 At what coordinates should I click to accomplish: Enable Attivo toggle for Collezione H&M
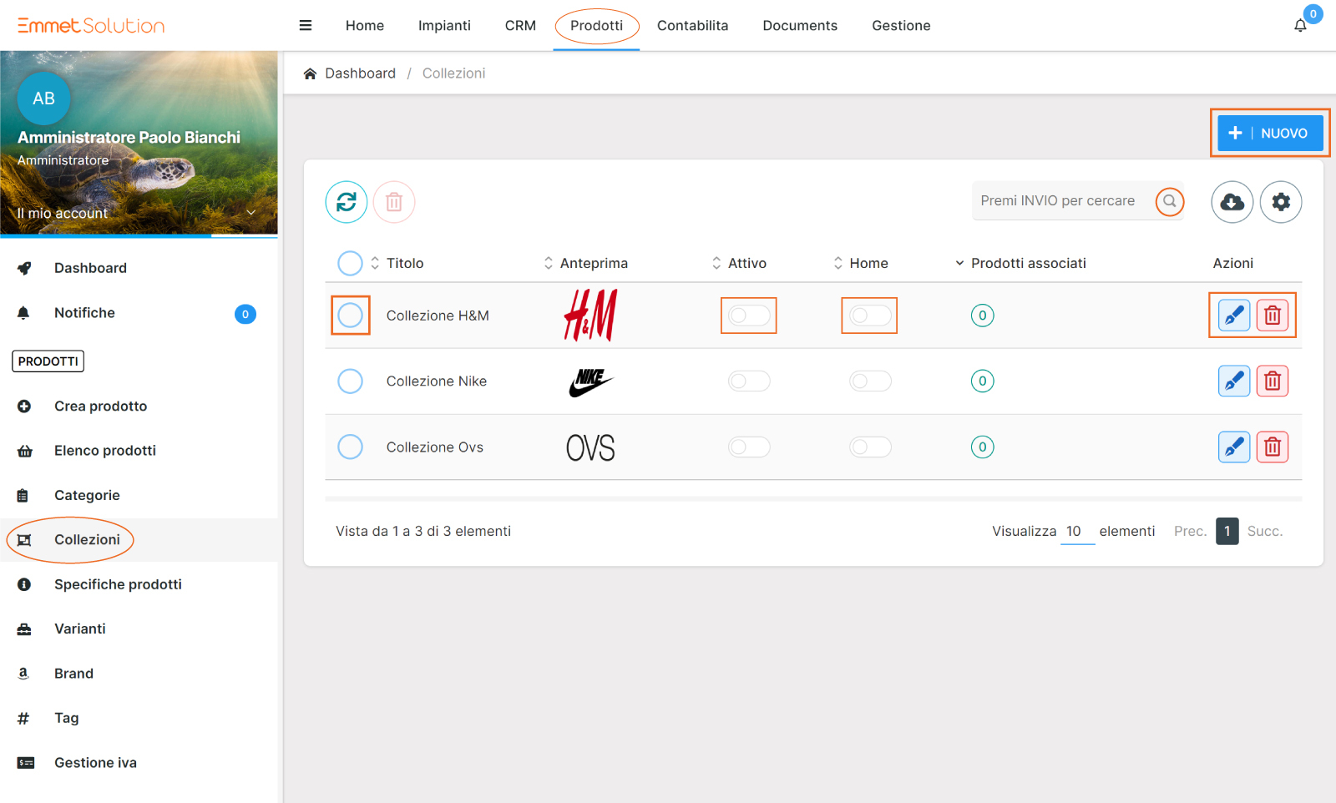[x=749, y=316]
